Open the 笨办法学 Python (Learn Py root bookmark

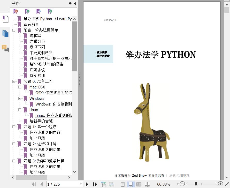[48, 19]
